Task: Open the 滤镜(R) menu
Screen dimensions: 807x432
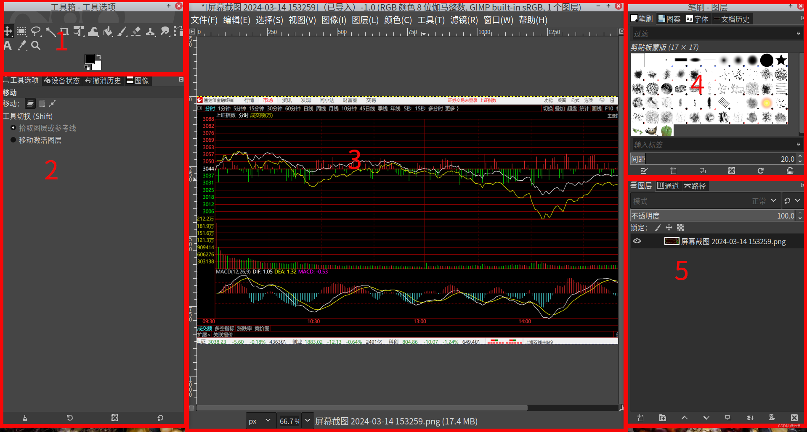Action: pyautogui.click(x=464, y=20)
